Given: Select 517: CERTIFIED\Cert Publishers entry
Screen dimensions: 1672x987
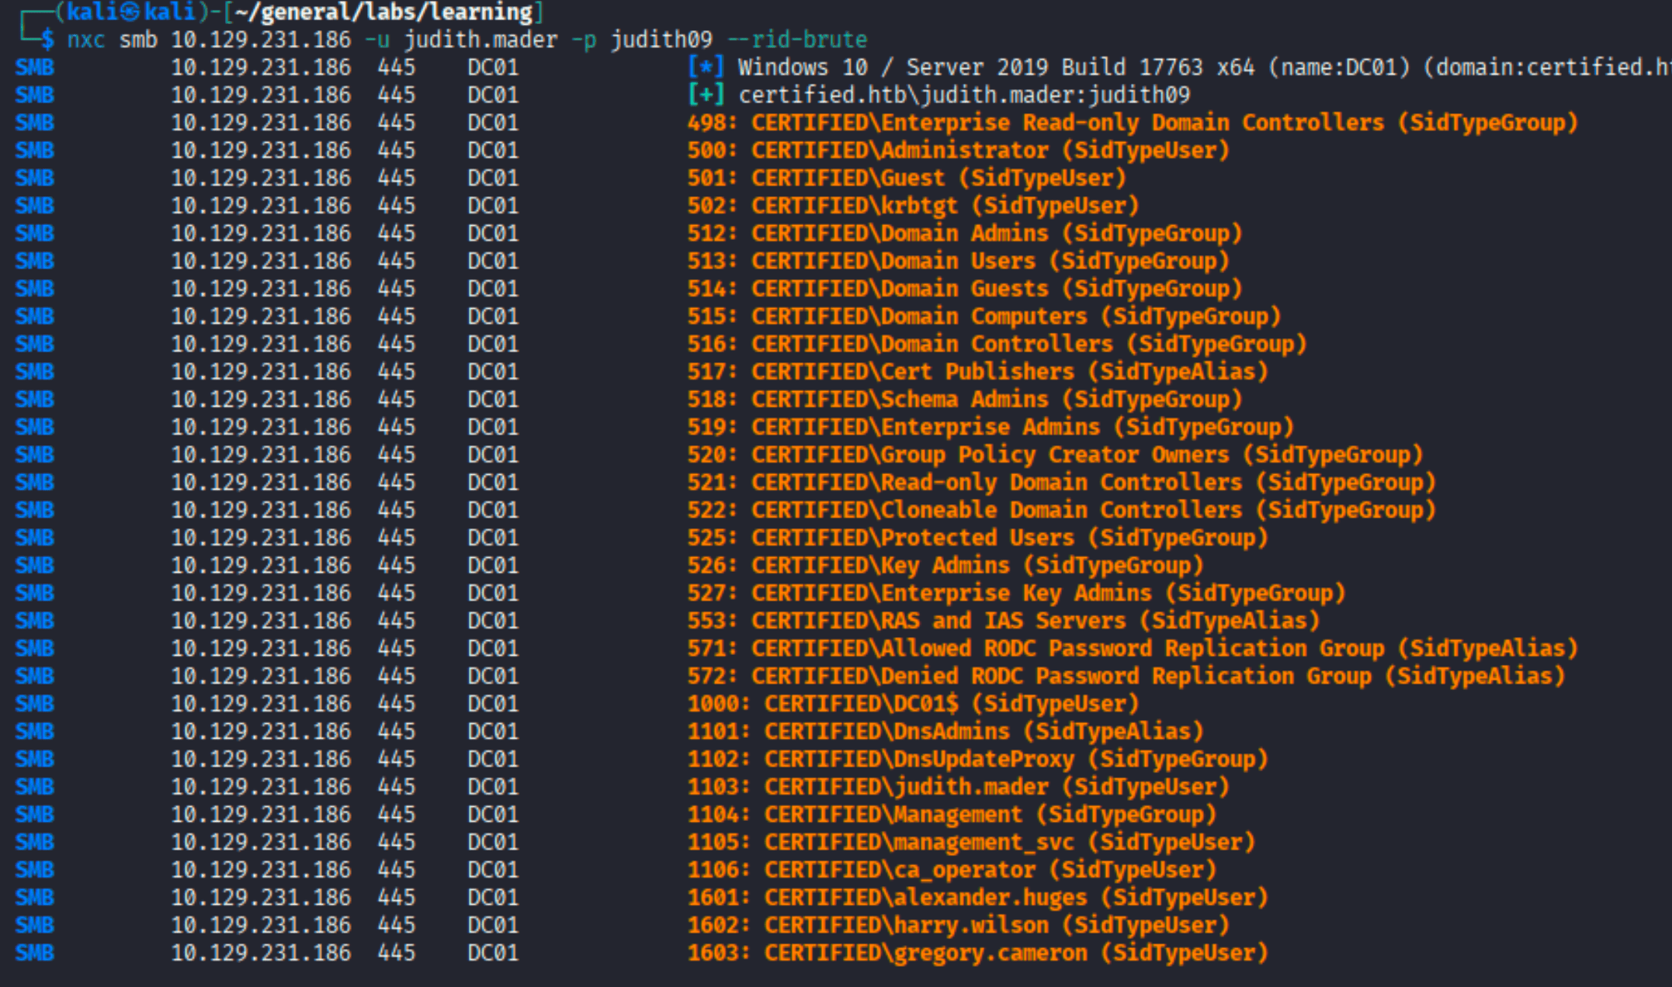Looking at the screenshot, I should [978, 372].
